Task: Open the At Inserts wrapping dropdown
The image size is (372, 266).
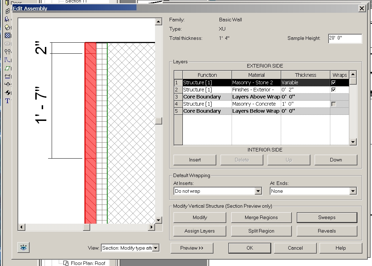Action: (x=258, y=191)
